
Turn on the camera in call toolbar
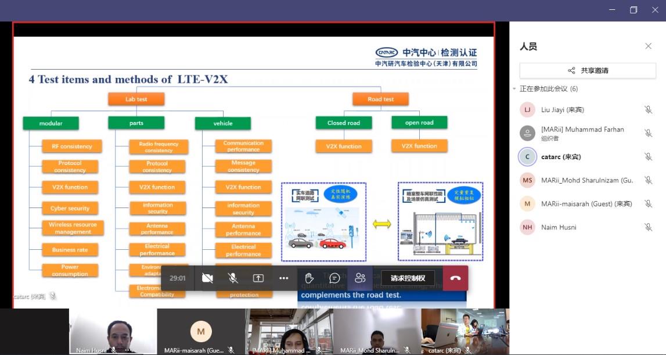click(x=207, y=278)
